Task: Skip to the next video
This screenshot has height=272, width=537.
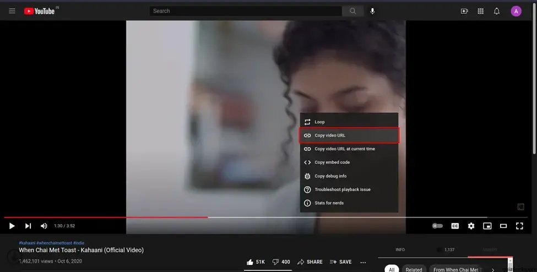Action: pos(28,226)
